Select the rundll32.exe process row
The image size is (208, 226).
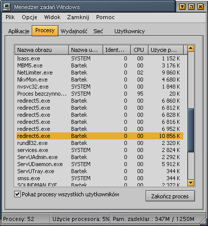coord(100,143)
